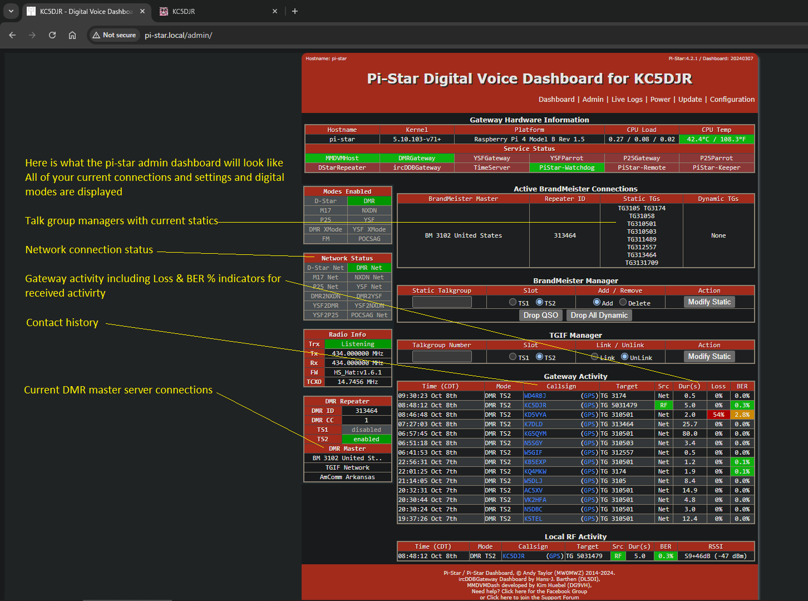This screenshot has height=601, width=808.
Task: View the Not secure site information
Action: click(114, 35)
